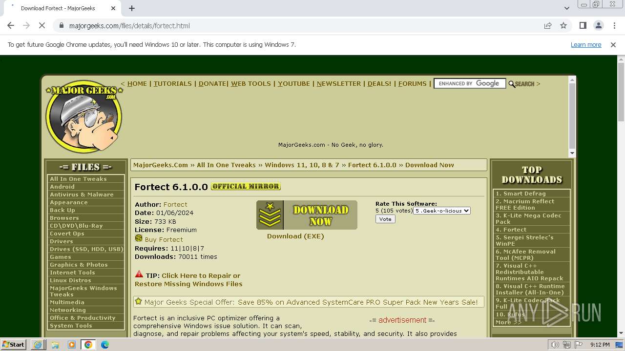
Task: Launch Internet Explorer from taskbar
Action: point(38,345)
